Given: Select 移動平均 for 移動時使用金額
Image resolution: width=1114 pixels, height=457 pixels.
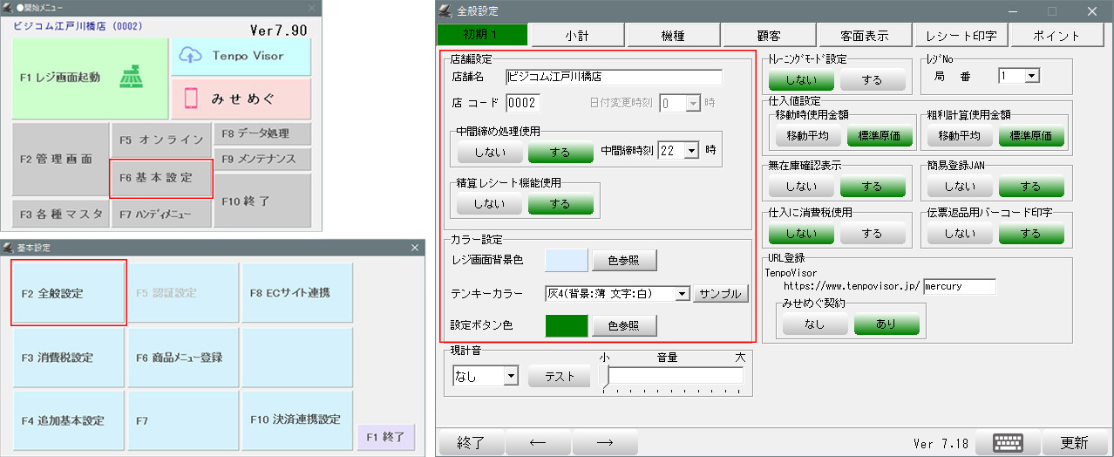Looking at the screenshot, I should click(x=807, y=135).
